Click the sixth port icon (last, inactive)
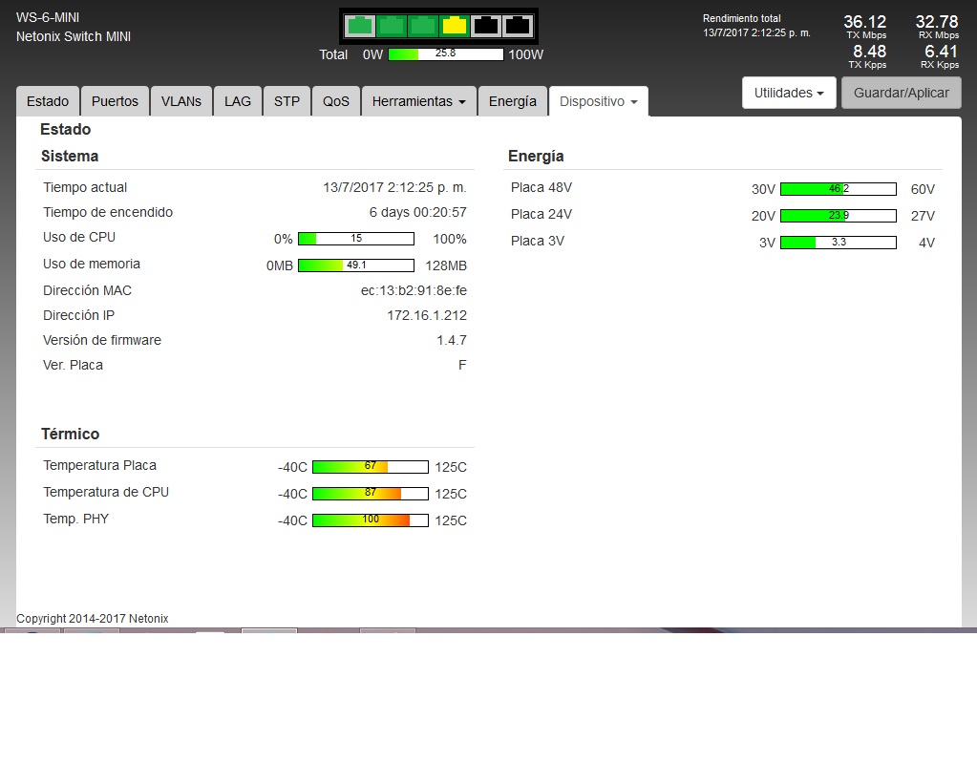977x764 pixels. tap(518, 26)
